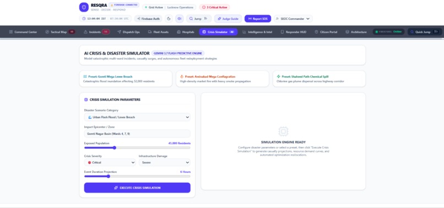The width and height of the screenshot is (444, 208).
Task: Click the Simulation Engine Ready heading
Action: pyautogui.click(x=283, y=143)
